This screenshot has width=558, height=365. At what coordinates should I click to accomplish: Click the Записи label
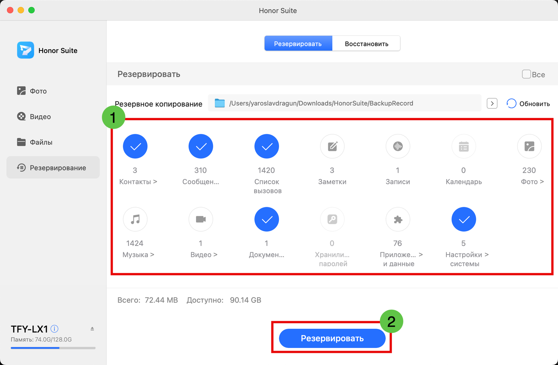tap(398, 182)
